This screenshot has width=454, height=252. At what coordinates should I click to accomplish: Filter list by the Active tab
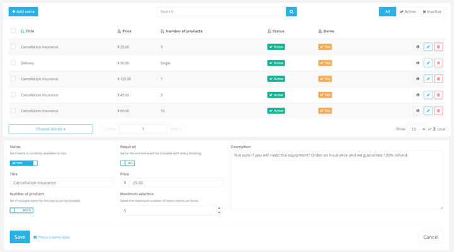click(x=408, y=11)
